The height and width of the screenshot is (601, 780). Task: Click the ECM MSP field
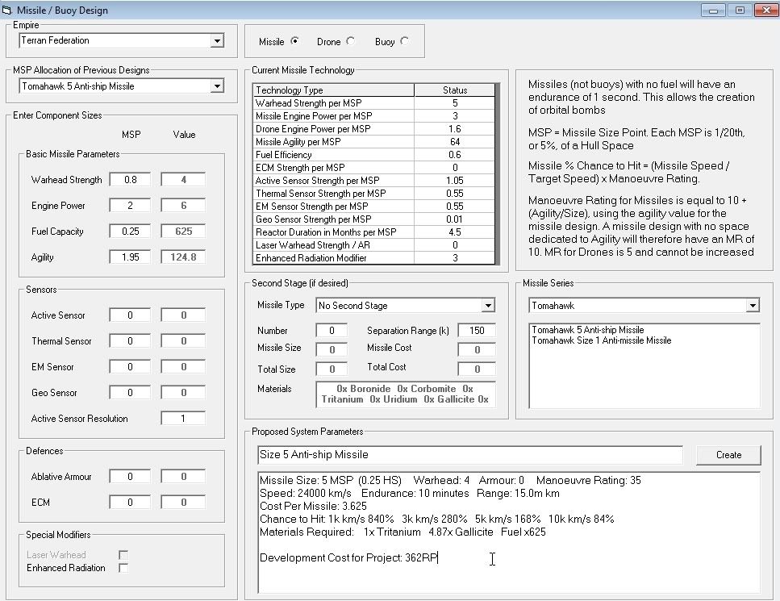pyautogui.click(x=130, y=503)
